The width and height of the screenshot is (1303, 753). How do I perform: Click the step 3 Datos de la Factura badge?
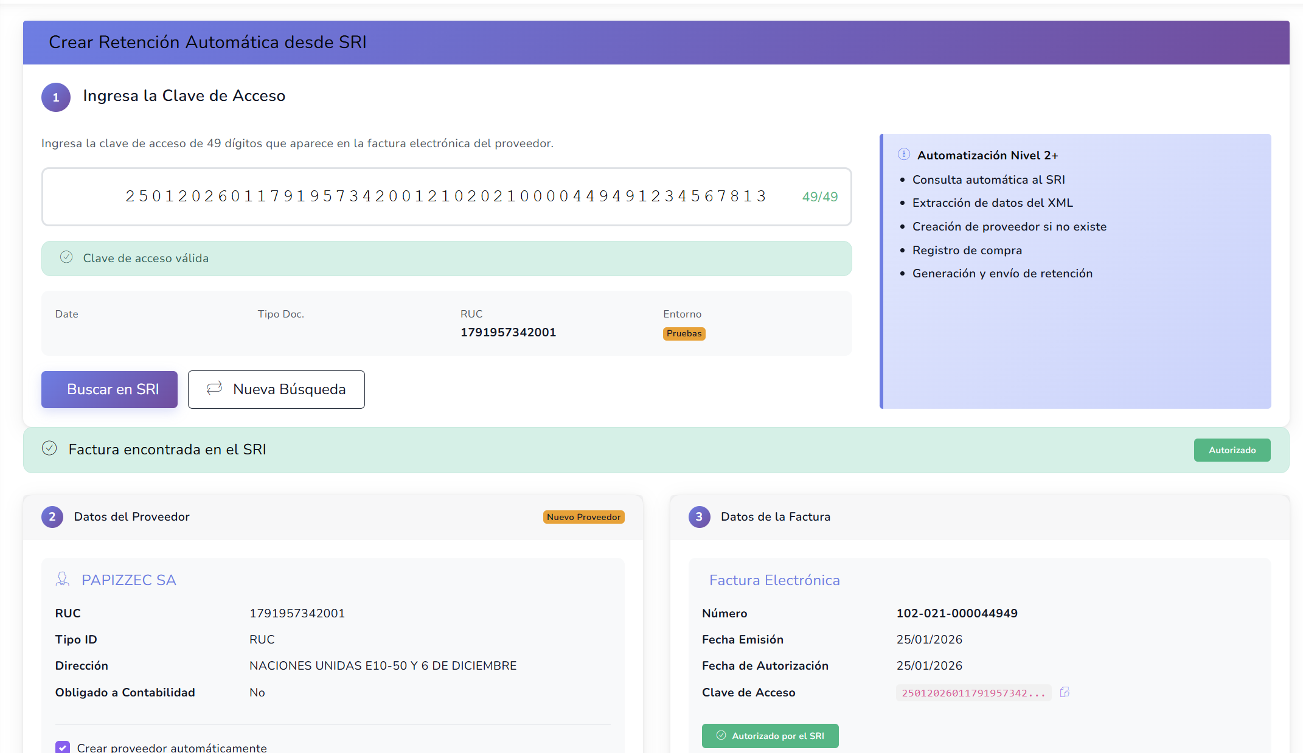(699, 516)
